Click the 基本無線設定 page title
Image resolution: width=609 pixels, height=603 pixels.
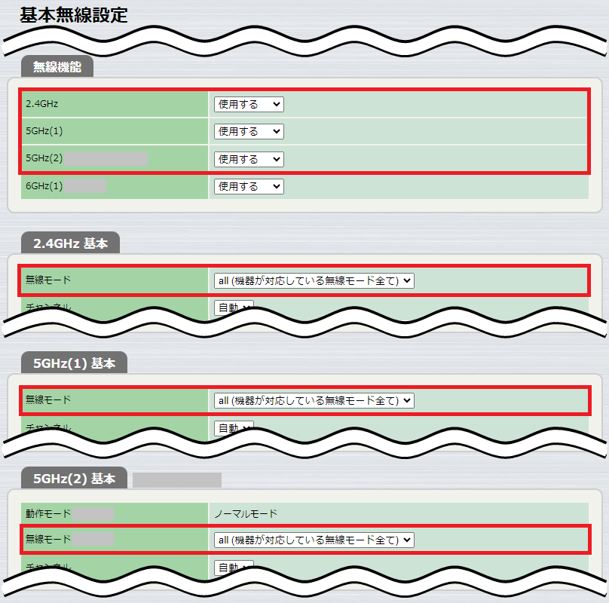pos(74,15)
